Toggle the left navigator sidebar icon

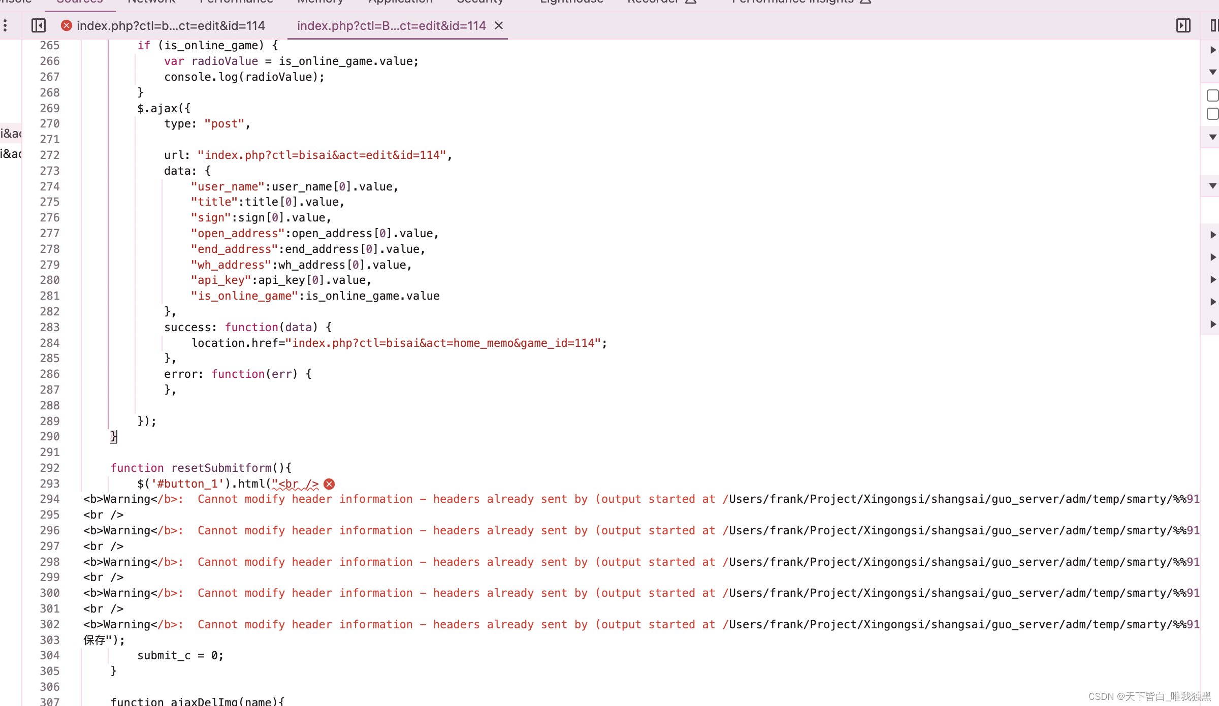[39, 25]
